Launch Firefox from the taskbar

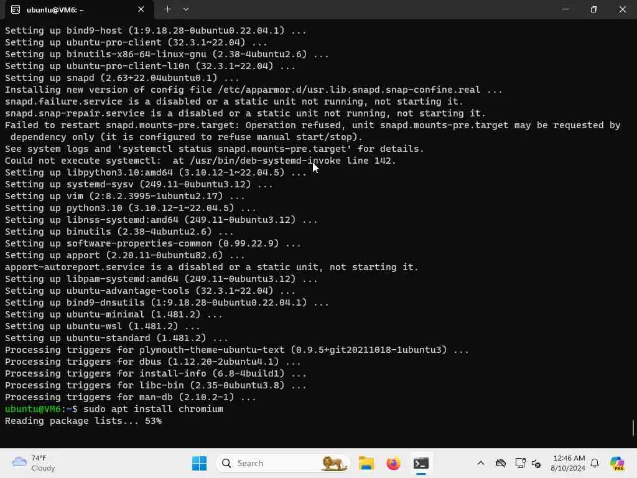(x=393, y=463)
